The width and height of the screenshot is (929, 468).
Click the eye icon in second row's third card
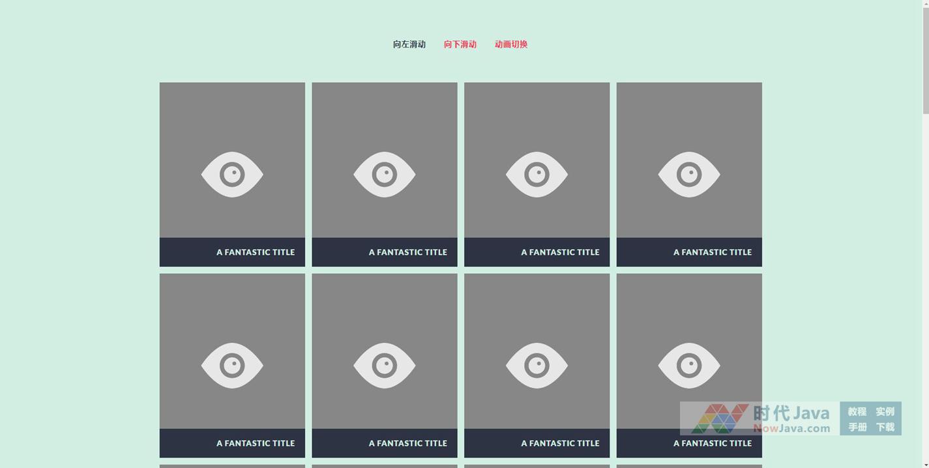click(x=537, y=366)
